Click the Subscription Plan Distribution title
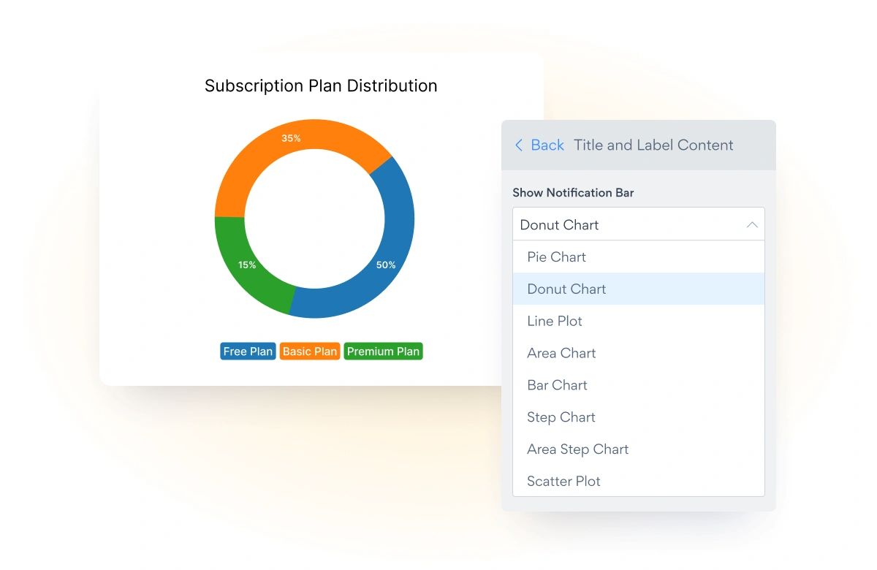877x570 pixels. pos(321,86)
